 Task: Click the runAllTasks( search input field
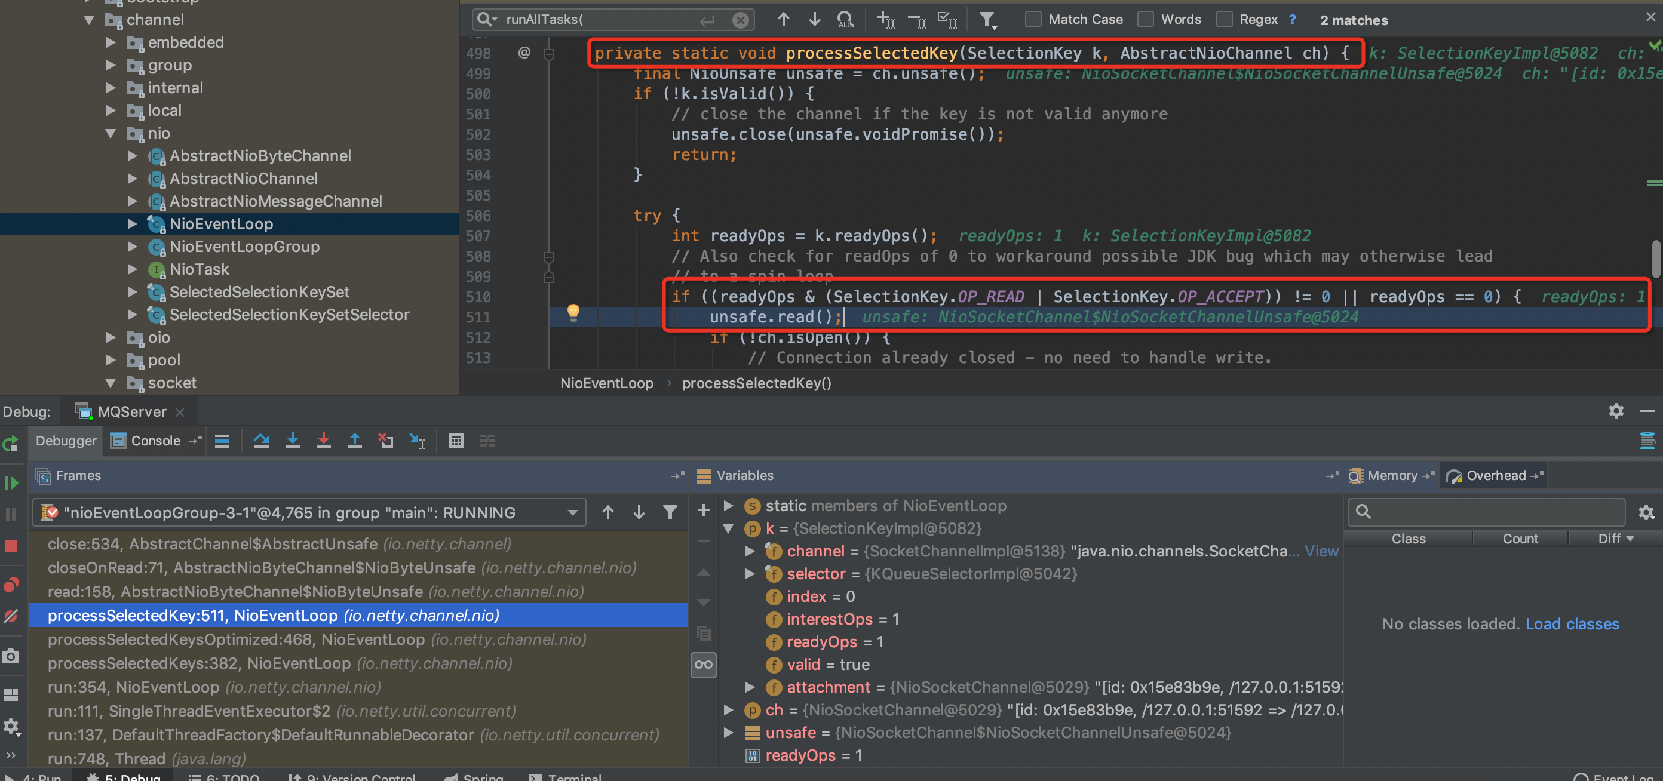(600, 19)
